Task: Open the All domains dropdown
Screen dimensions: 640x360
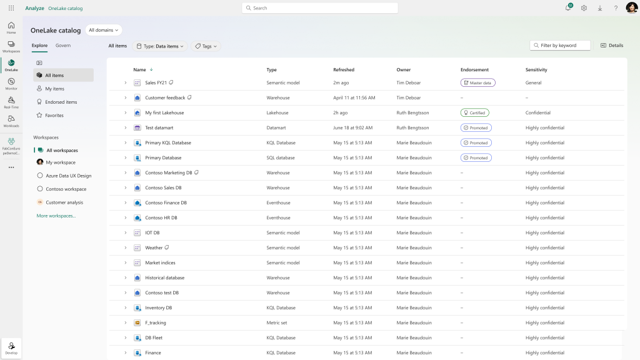Action: (x=104, y=30)
